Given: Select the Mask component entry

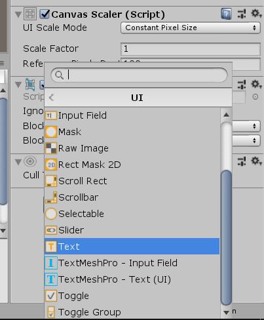Looking at the screenshot, I should coord(132,132).
